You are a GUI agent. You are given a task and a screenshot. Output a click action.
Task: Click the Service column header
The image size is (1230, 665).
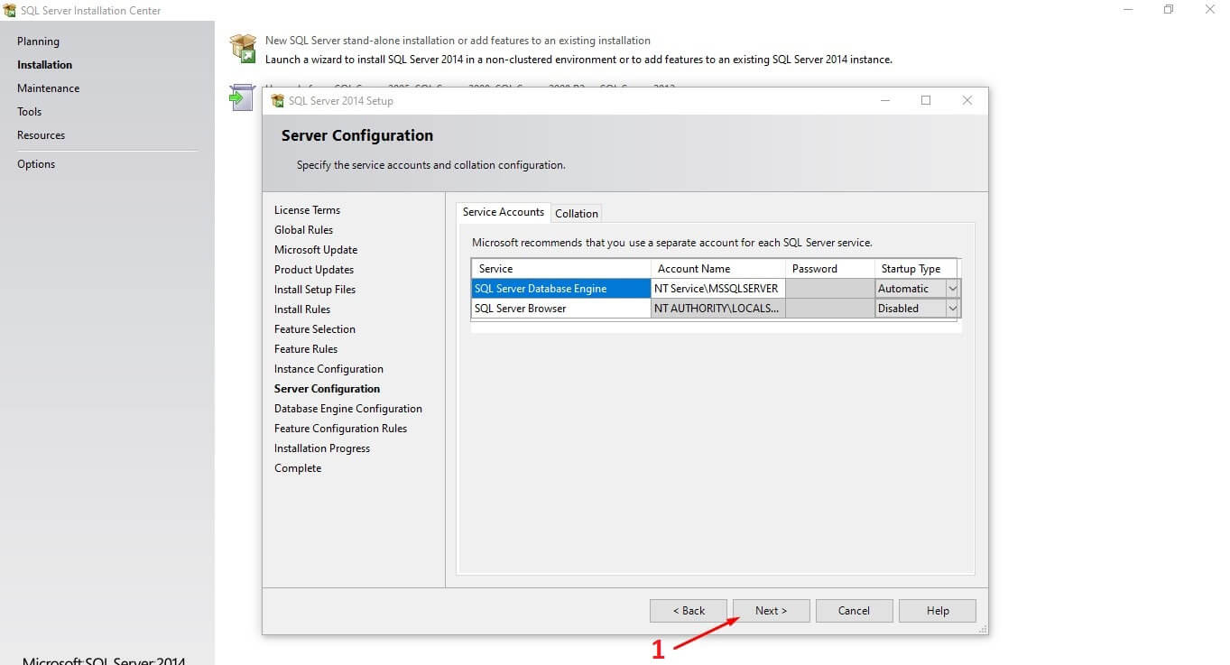560,269
